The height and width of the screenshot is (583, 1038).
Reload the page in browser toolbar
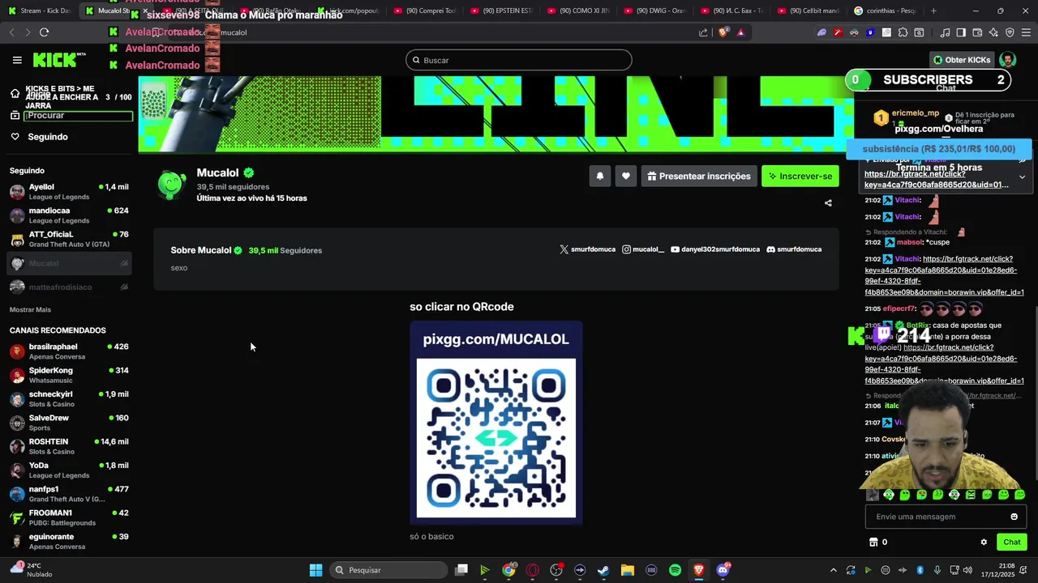(44, 32)
